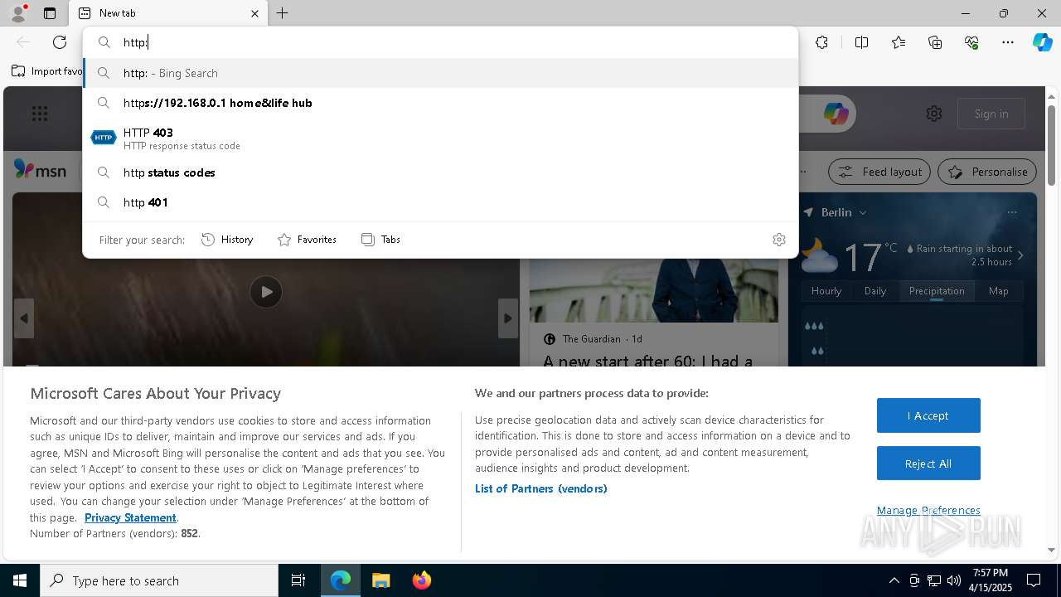Open Manage Preferences link
The width and height of the screenshot is (1061, 597).
tap(928, 510)
